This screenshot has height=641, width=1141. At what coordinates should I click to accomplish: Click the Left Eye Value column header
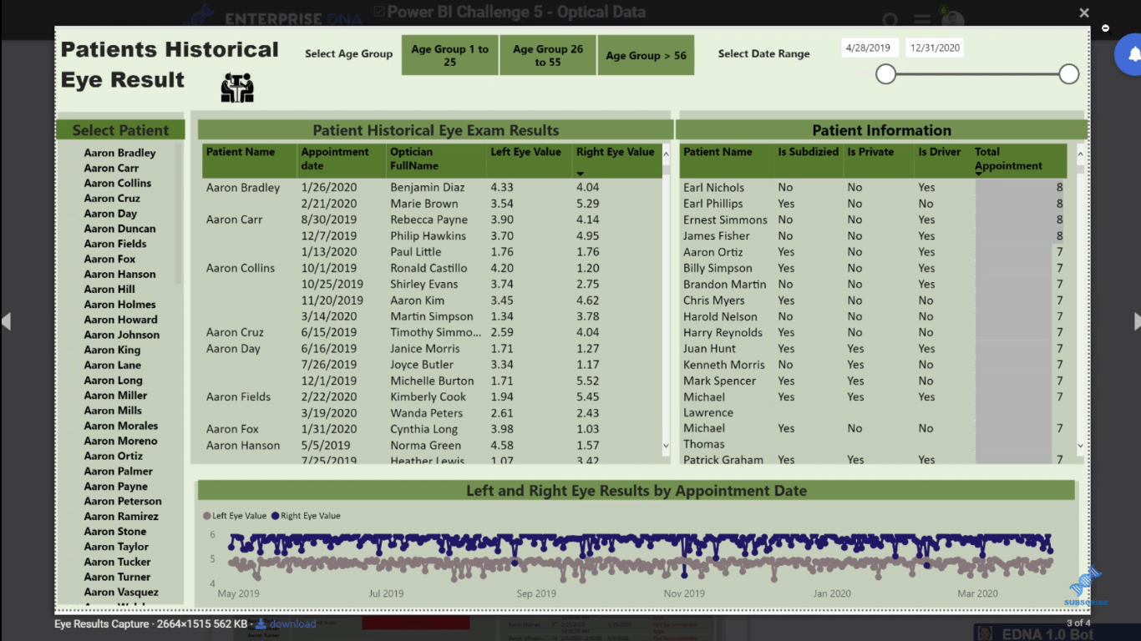(525, 152)
